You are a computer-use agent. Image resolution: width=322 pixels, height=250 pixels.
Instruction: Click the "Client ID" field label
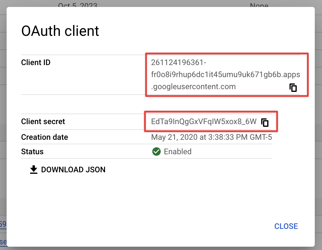36,62
